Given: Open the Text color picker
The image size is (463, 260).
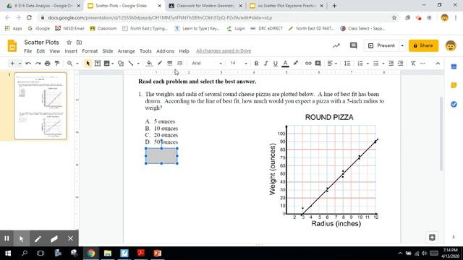Looking at the screenshot, I should click(x=285, y=64).
